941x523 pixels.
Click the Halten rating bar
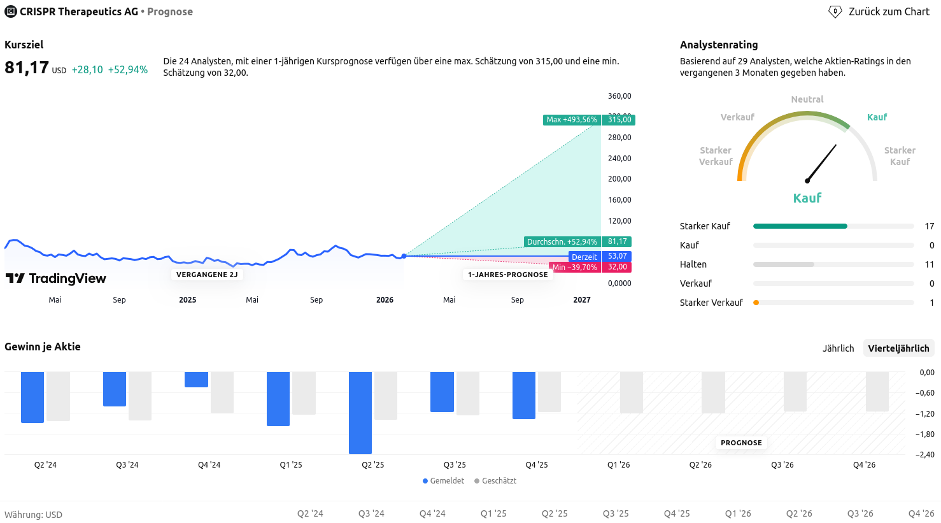pos(783,264)
